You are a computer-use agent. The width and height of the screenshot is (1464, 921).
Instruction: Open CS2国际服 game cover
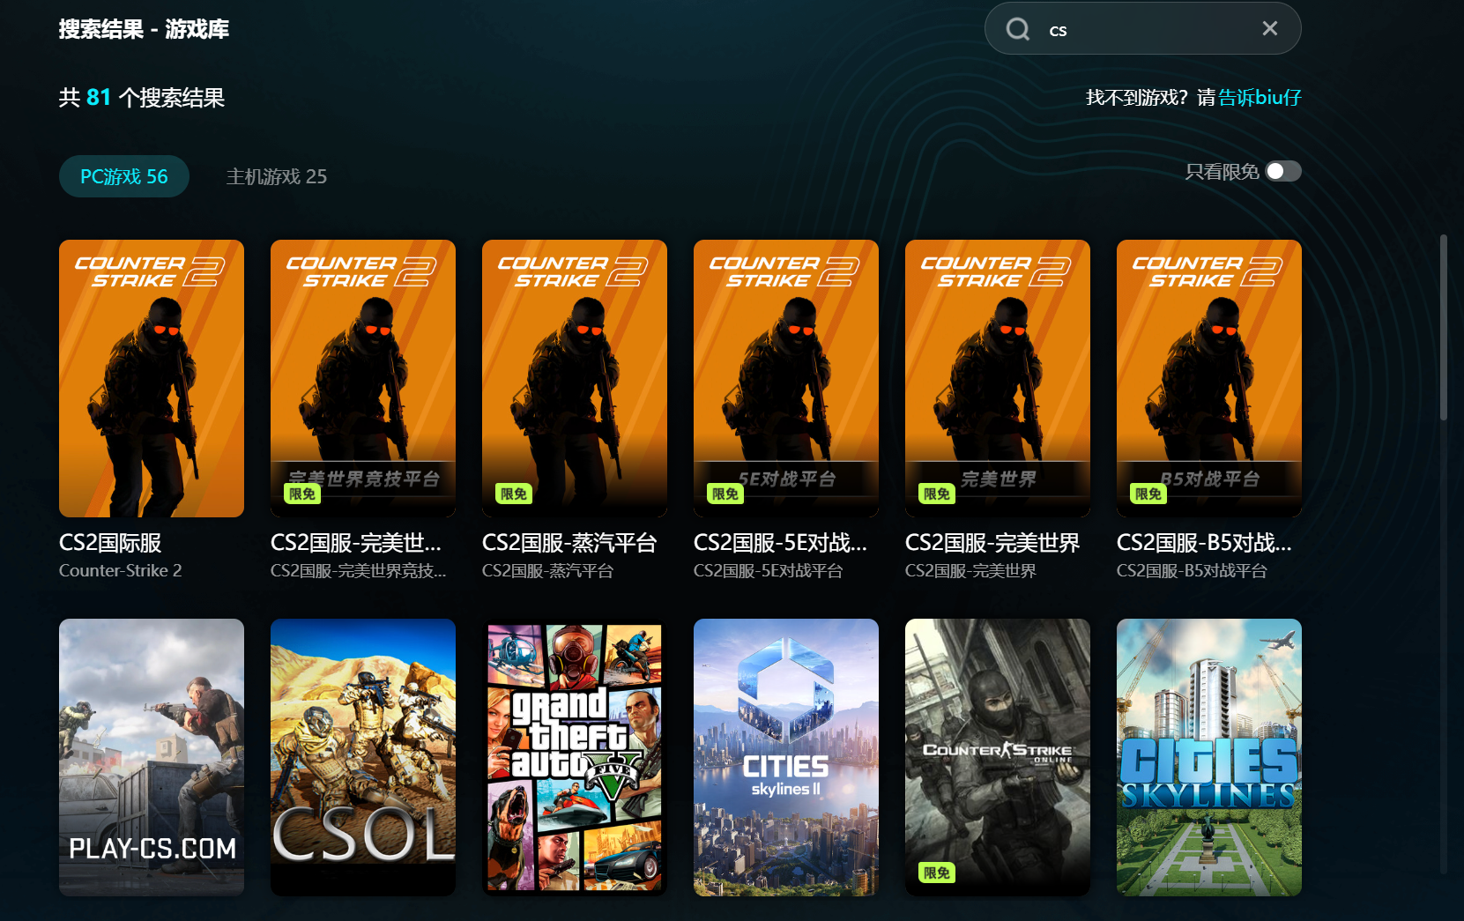[152, 378]
